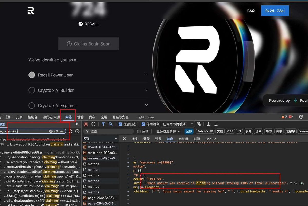The height and width of the screenshot is (206, 308).
Task: Open DevTools settings gear
Action: tap(301, 117)
